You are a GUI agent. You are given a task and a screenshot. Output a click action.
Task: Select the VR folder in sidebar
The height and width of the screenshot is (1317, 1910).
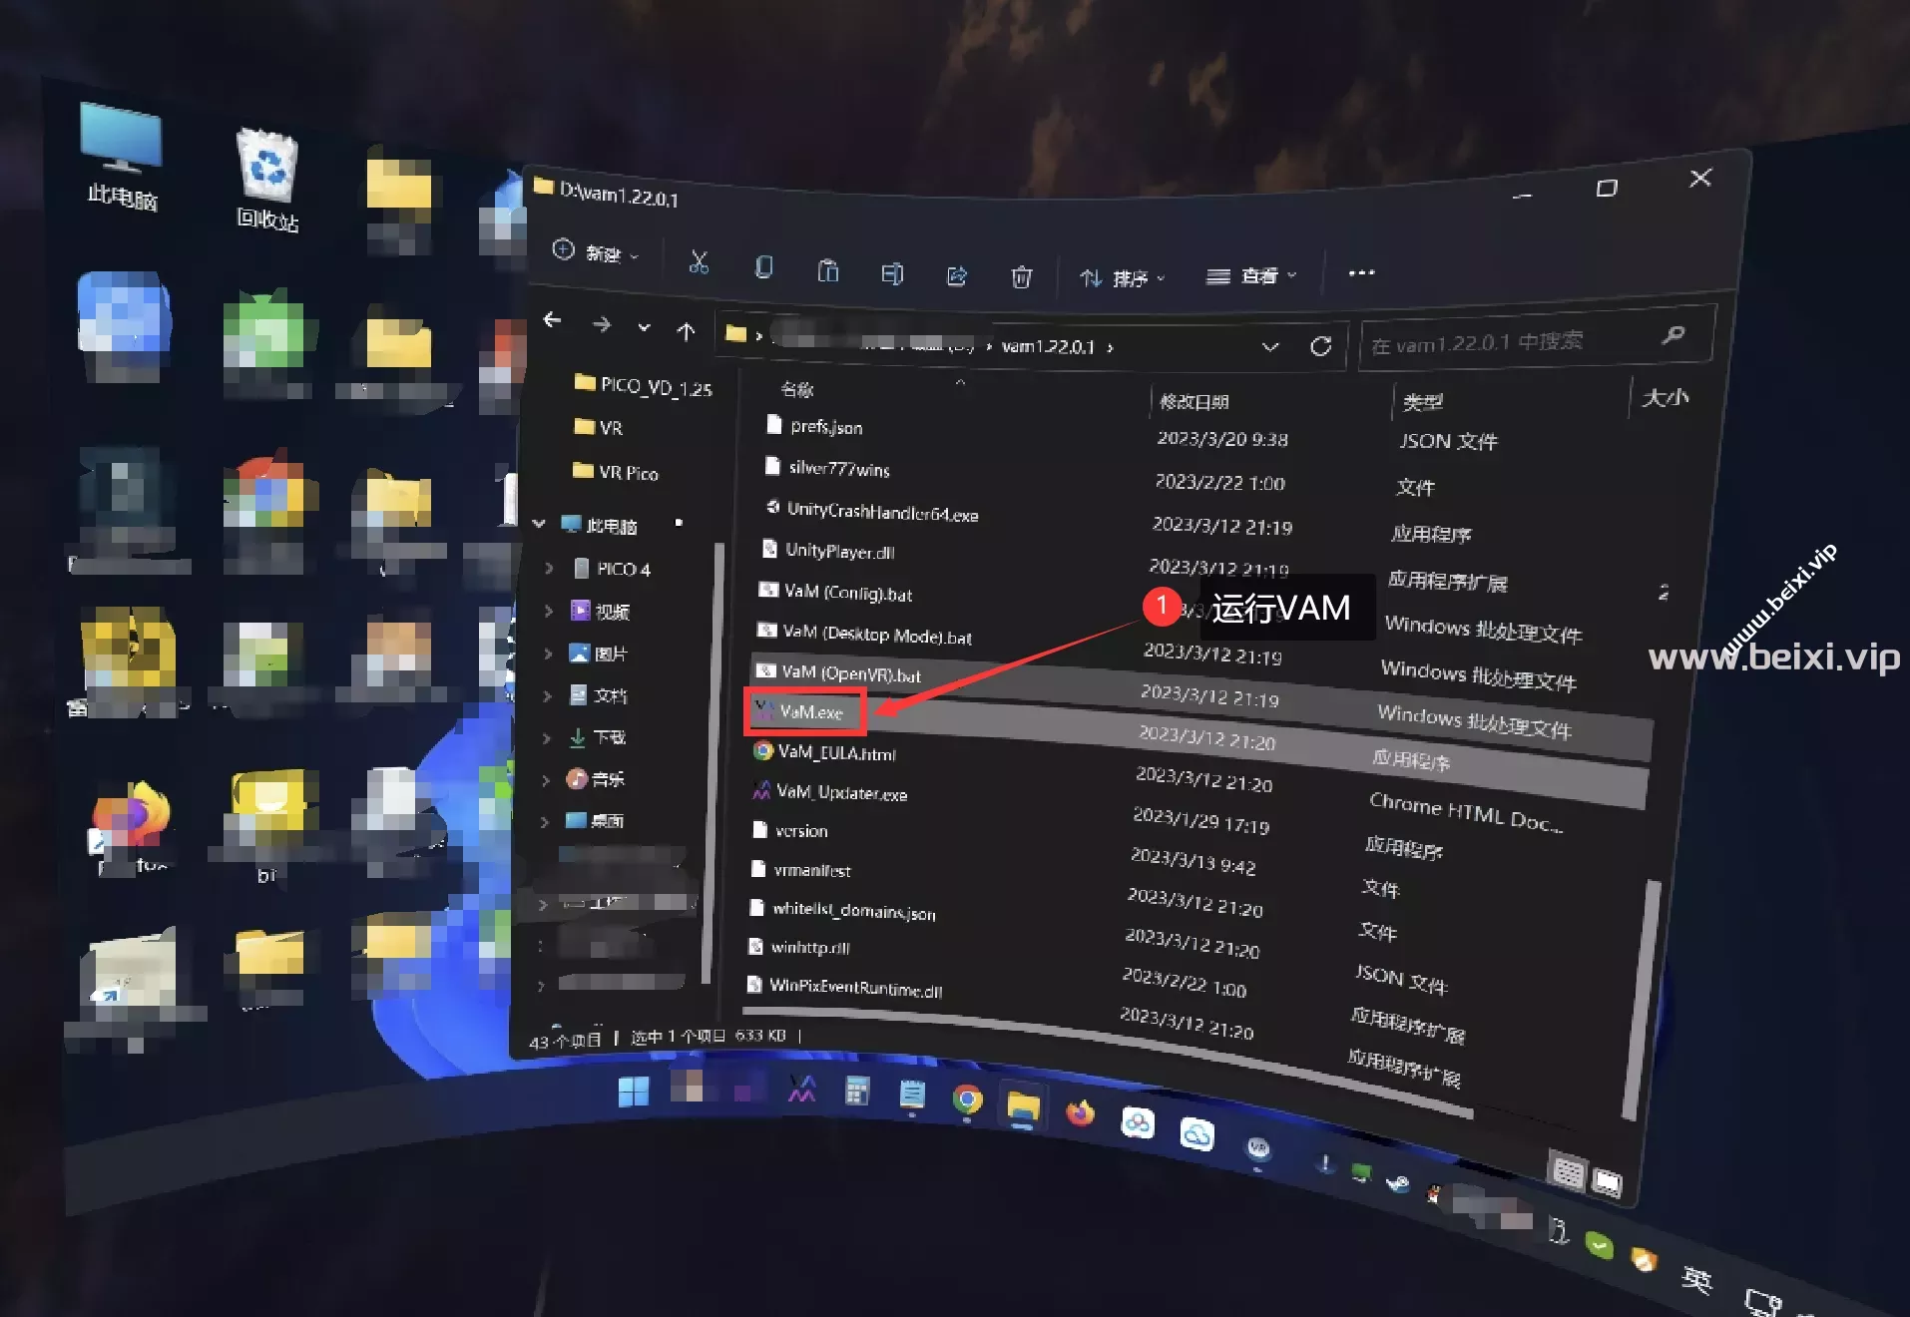[x=599, y=427]
